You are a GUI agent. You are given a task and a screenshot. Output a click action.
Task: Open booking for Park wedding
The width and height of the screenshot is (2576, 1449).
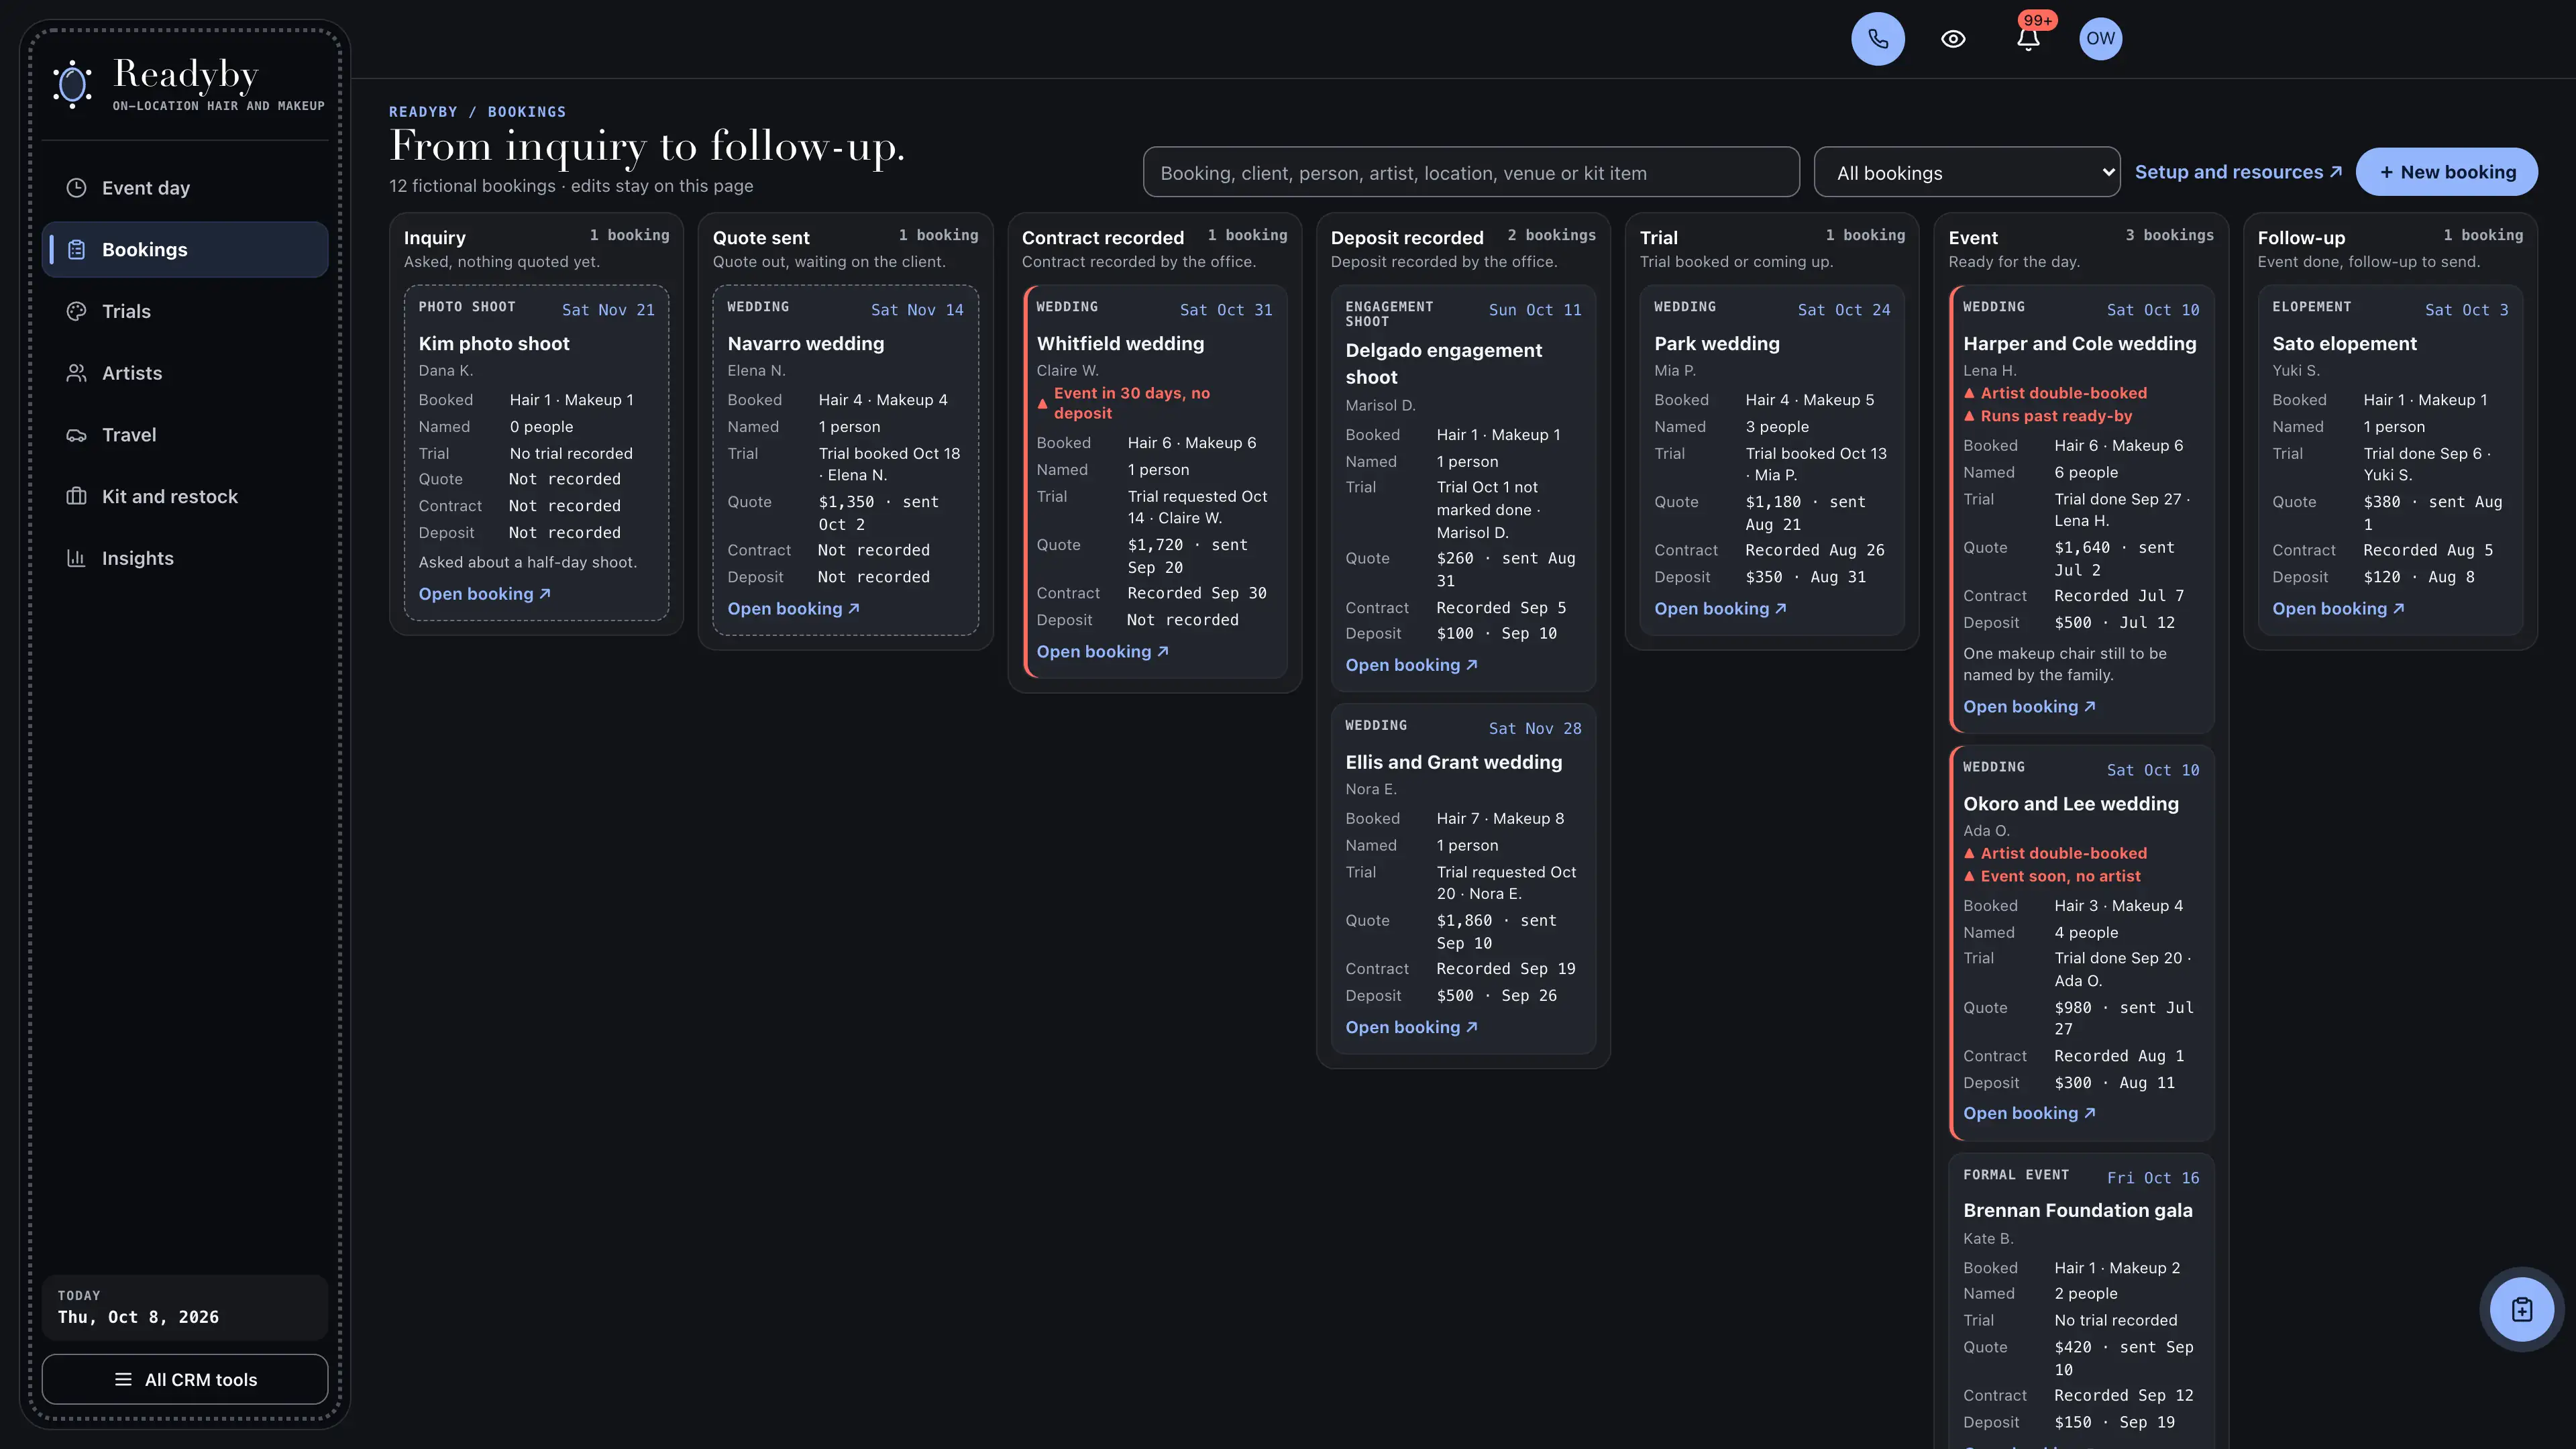1721,609
